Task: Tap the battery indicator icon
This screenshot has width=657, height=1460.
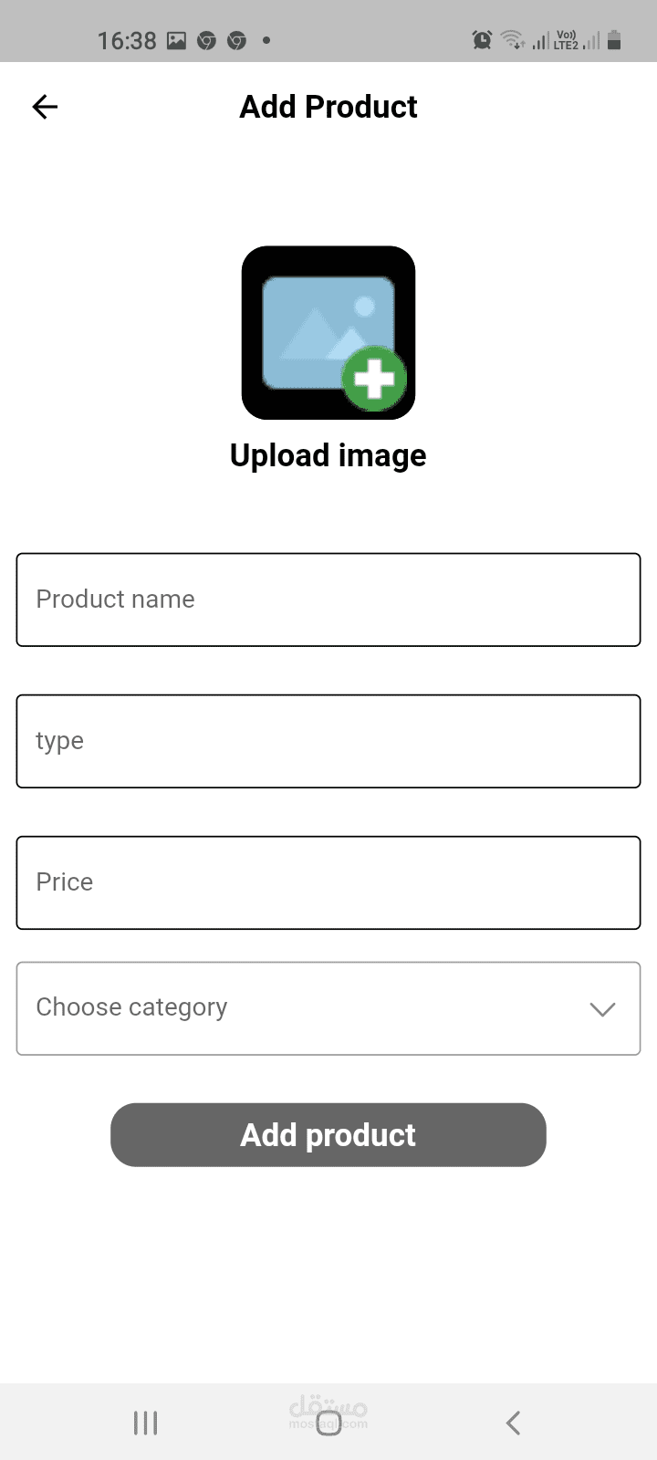Action: (x=614, y=40)
